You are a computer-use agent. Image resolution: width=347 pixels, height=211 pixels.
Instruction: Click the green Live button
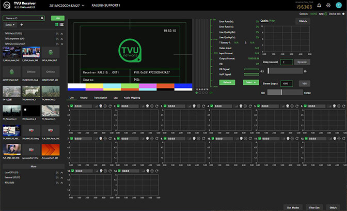pyautogui.click(x=58, y=18)
